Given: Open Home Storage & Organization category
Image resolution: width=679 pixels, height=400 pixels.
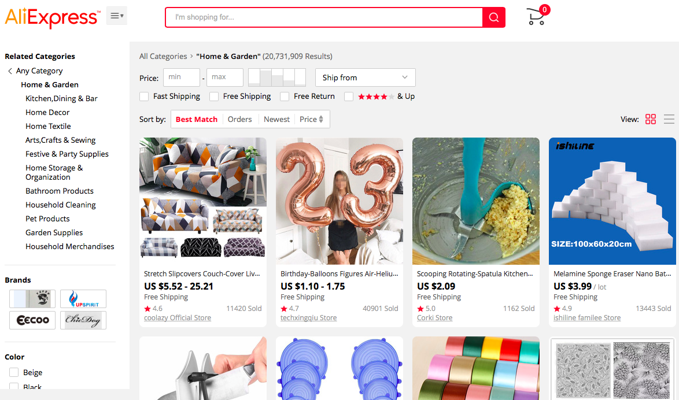Looking at the screenshot, I should [54, 172].
